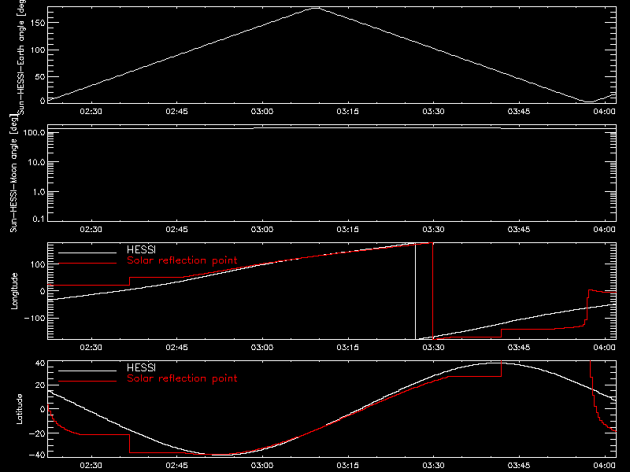
Task: Click Solar reflection point legend in Latitude plot
Action: 182,378
